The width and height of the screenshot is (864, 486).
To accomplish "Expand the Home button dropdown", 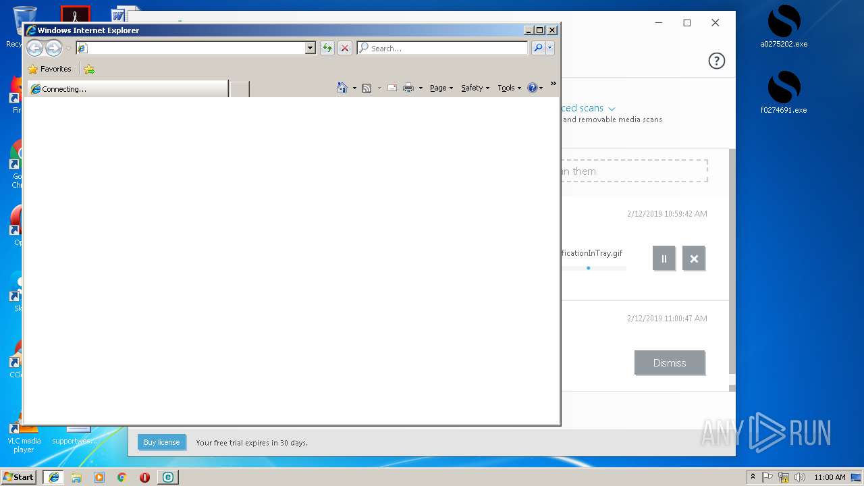I will pos(354,88).
